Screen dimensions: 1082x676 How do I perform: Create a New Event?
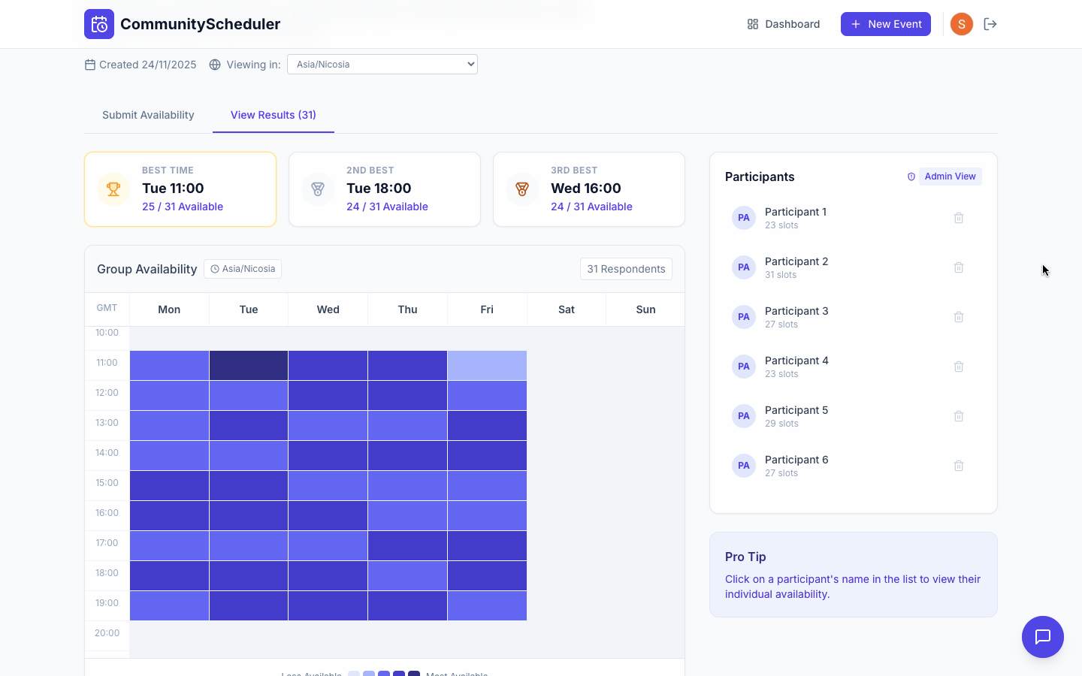885,23
